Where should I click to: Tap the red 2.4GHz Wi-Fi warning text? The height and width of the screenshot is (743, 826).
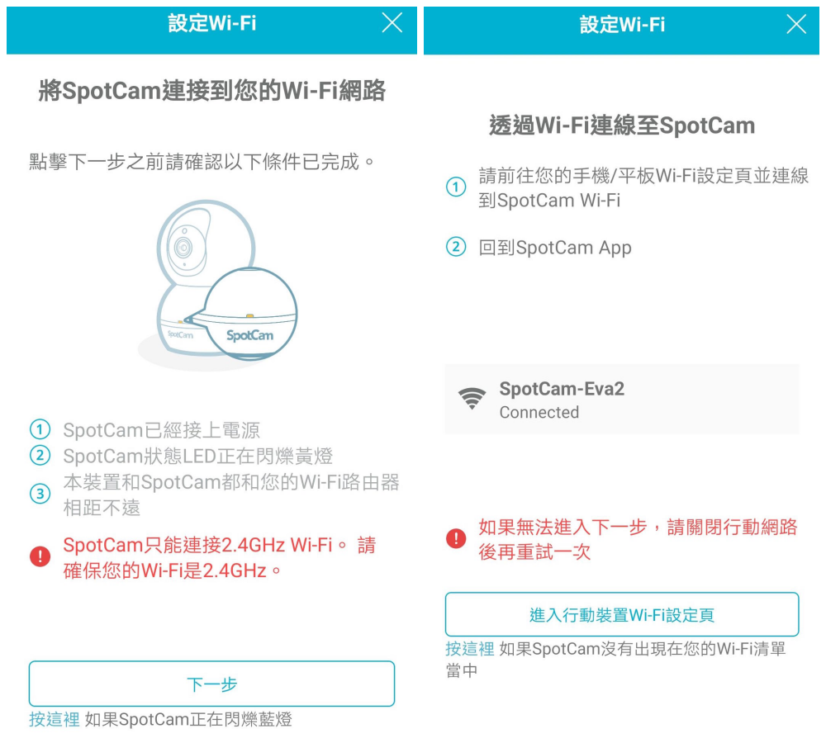click(219, 557)
